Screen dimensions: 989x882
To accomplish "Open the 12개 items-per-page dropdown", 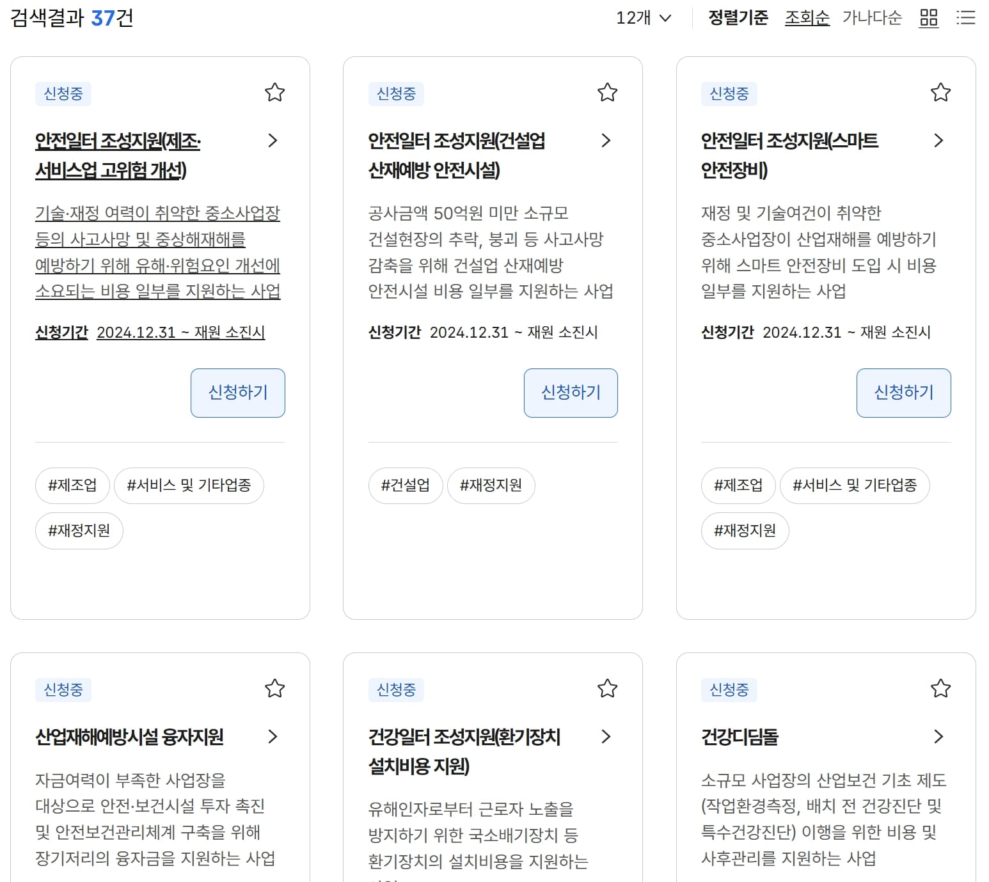I will click(x=644, y=19).
